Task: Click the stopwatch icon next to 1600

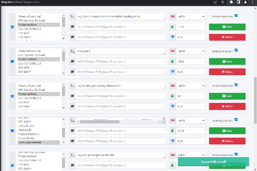Action: (x=173, y=62)
